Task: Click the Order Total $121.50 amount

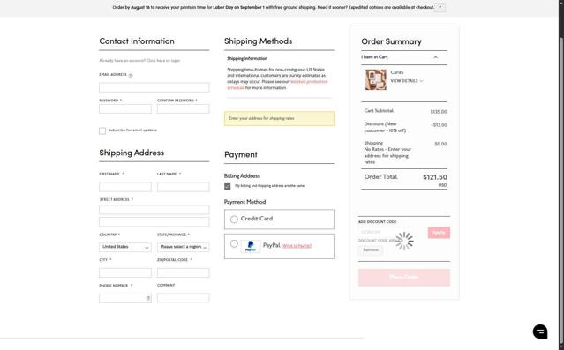Action: tap(435, 177)
